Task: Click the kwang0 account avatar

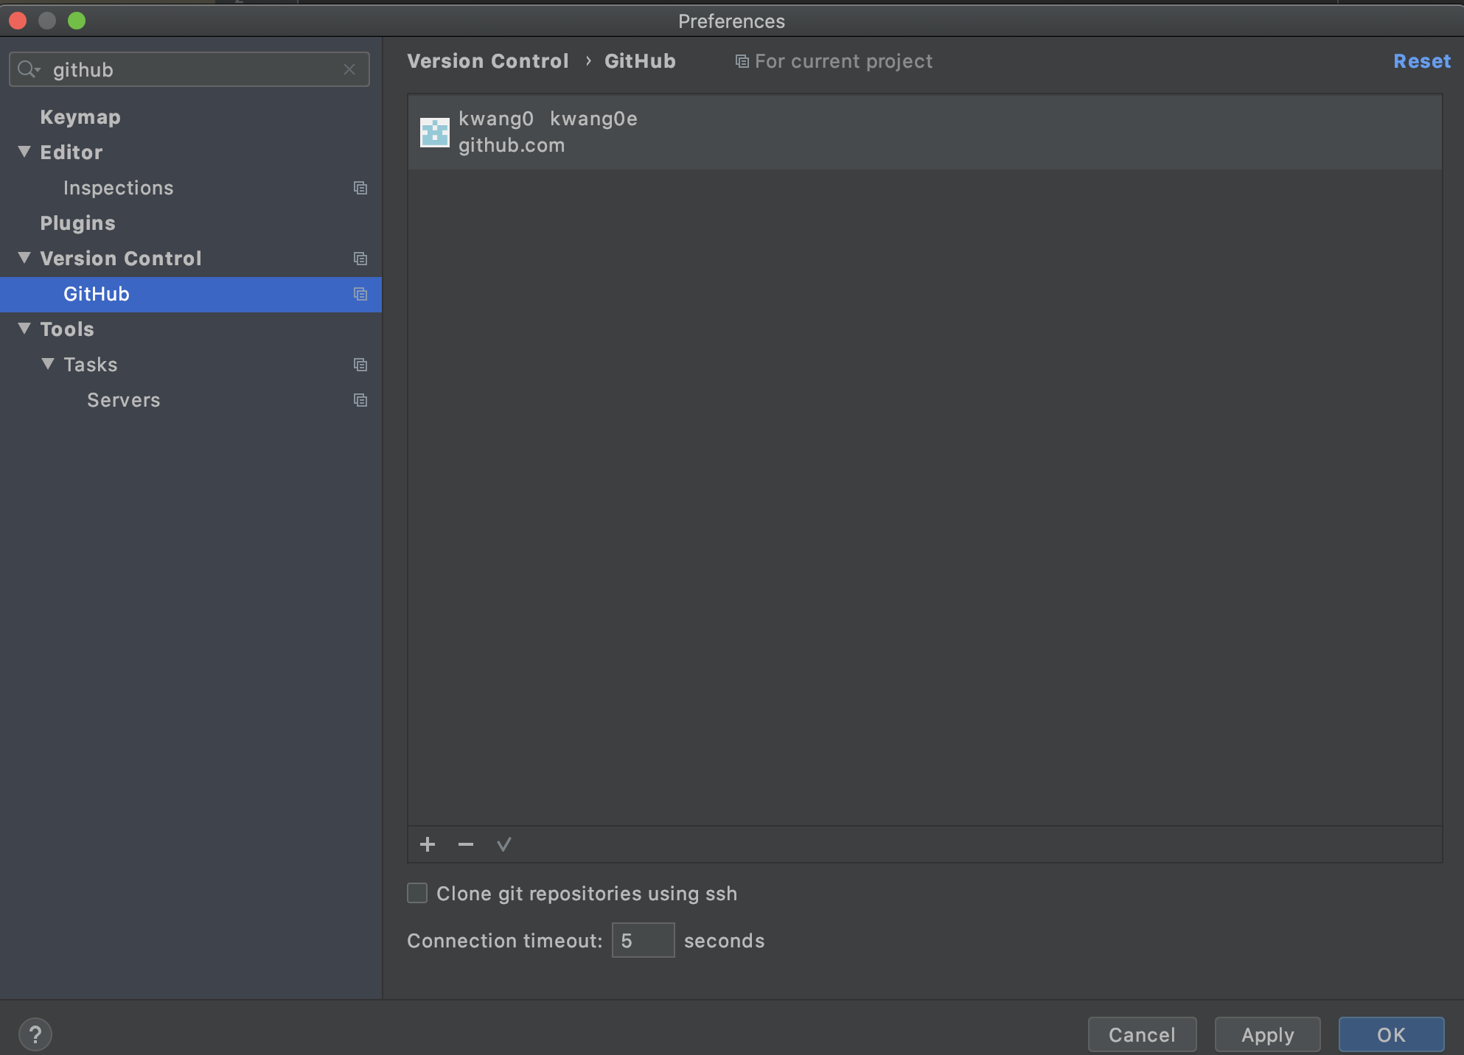Action: click(x=434, y=133)
